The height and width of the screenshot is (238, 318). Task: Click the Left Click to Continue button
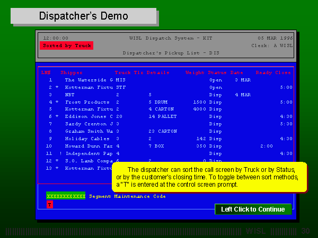coord(253,209)
